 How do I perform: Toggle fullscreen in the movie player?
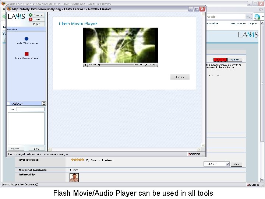(146, 64)
